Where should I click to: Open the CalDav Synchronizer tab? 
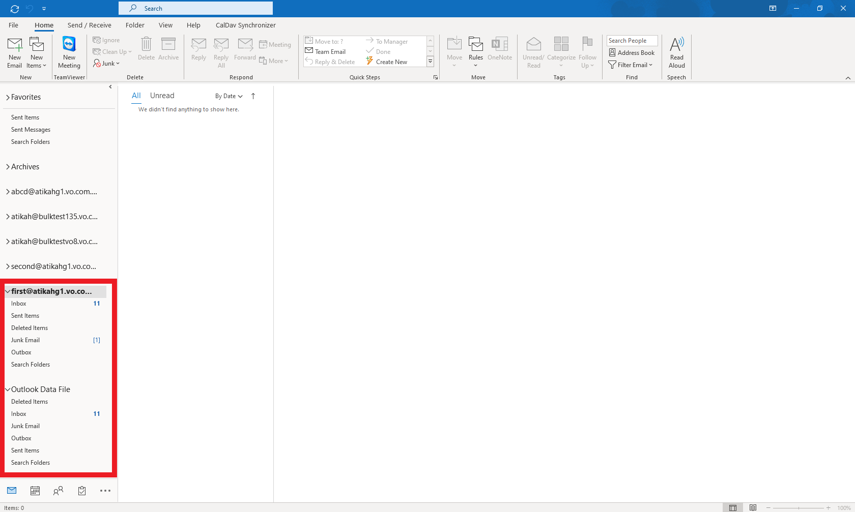pyautogui.click(x=245, y=25)
